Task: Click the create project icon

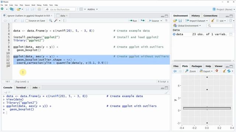Action: pyautogui.click(x=12, y=9)
